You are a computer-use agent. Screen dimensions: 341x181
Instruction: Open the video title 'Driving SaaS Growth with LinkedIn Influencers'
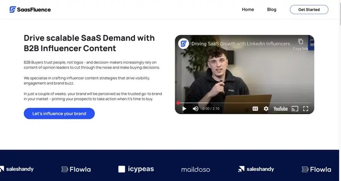point(240,43)
